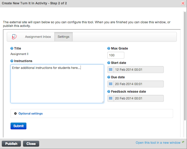
Task: Publish the activity
Action: 11,144
